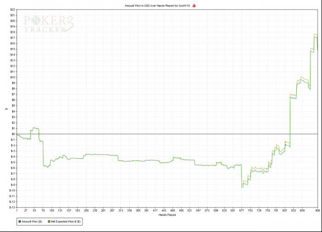
Task: Click the '$18' y-axis label
Action: pyautogui.click(x=12, y=32)
